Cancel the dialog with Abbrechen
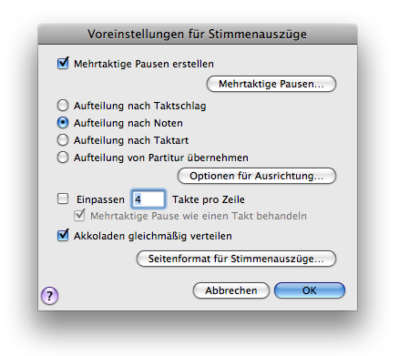409x356 pixels. point(231,290)
